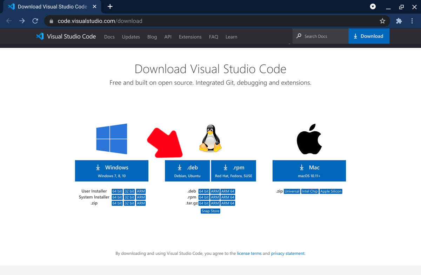Download the .rpm Red Hat package
The image size is (421, 275).
(x=234, y=171)
